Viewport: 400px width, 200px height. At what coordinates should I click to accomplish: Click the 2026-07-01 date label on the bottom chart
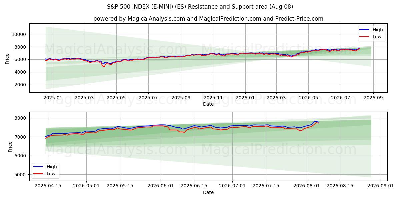233,186
